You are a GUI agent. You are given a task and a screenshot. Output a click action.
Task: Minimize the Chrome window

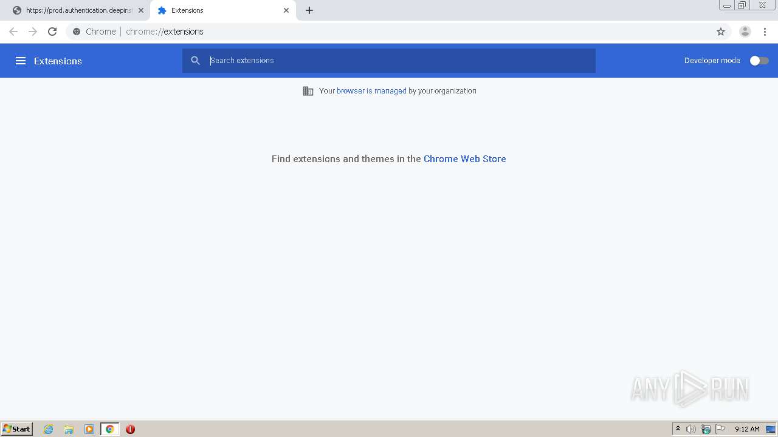pyautogui.click(x=727, y=5)
